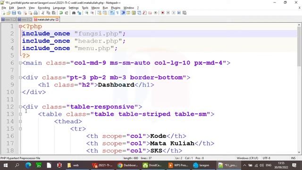Click scrollbar down arrow in editor

click(299, 152)
